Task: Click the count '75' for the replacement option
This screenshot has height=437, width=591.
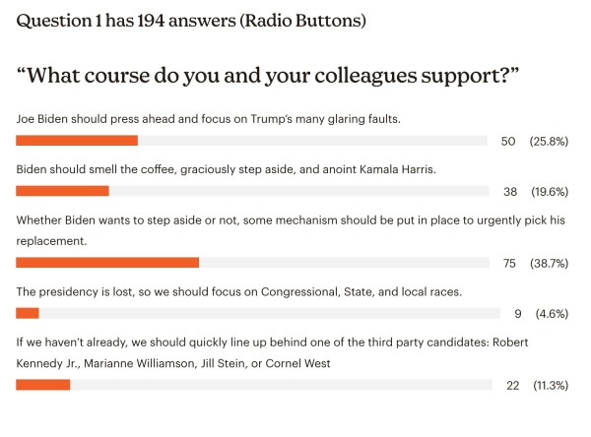Action: click(x=509, y=264)
